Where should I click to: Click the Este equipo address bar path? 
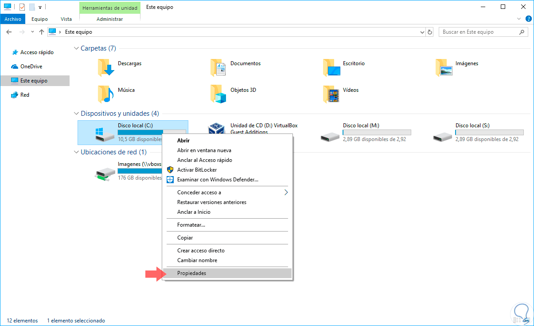(78, 32)
